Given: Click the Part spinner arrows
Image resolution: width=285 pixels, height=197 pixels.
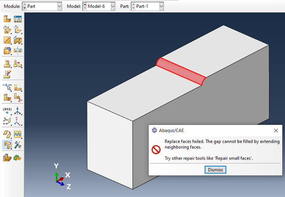Looking at the screenshot, I should click(133, 6).
